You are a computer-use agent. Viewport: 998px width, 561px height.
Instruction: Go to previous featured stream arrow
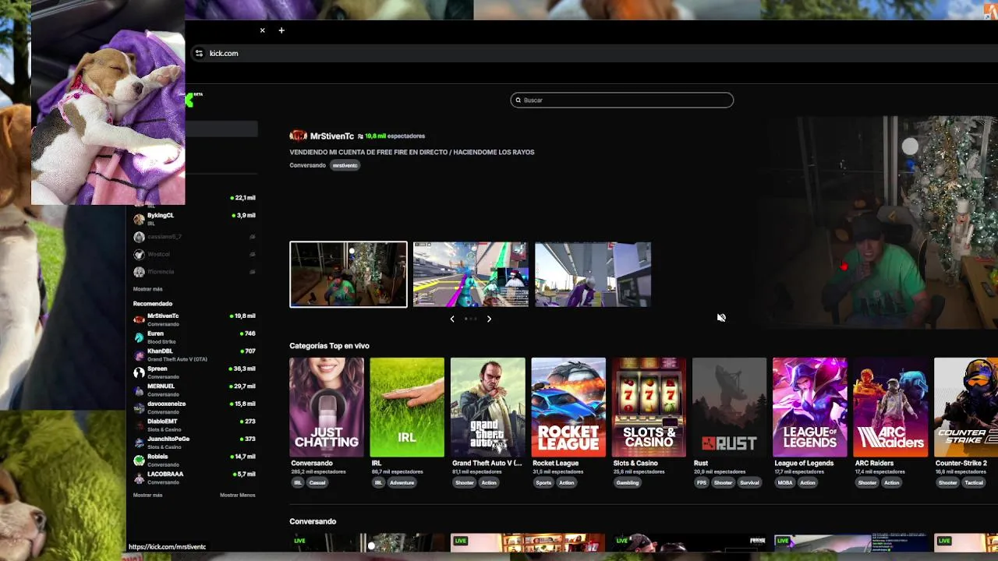coord(452,319)
